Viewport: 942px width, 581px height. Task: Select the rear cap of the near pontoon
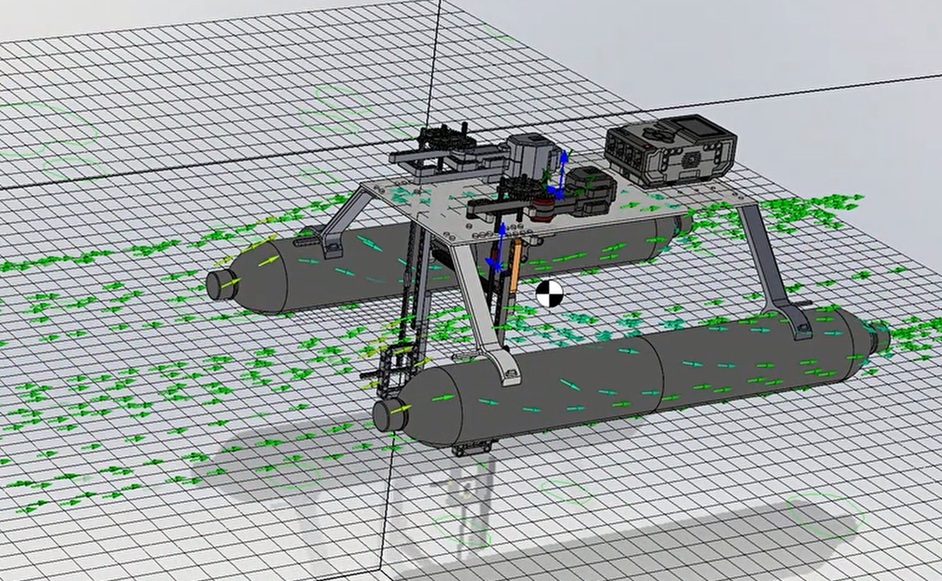(879, 337)
